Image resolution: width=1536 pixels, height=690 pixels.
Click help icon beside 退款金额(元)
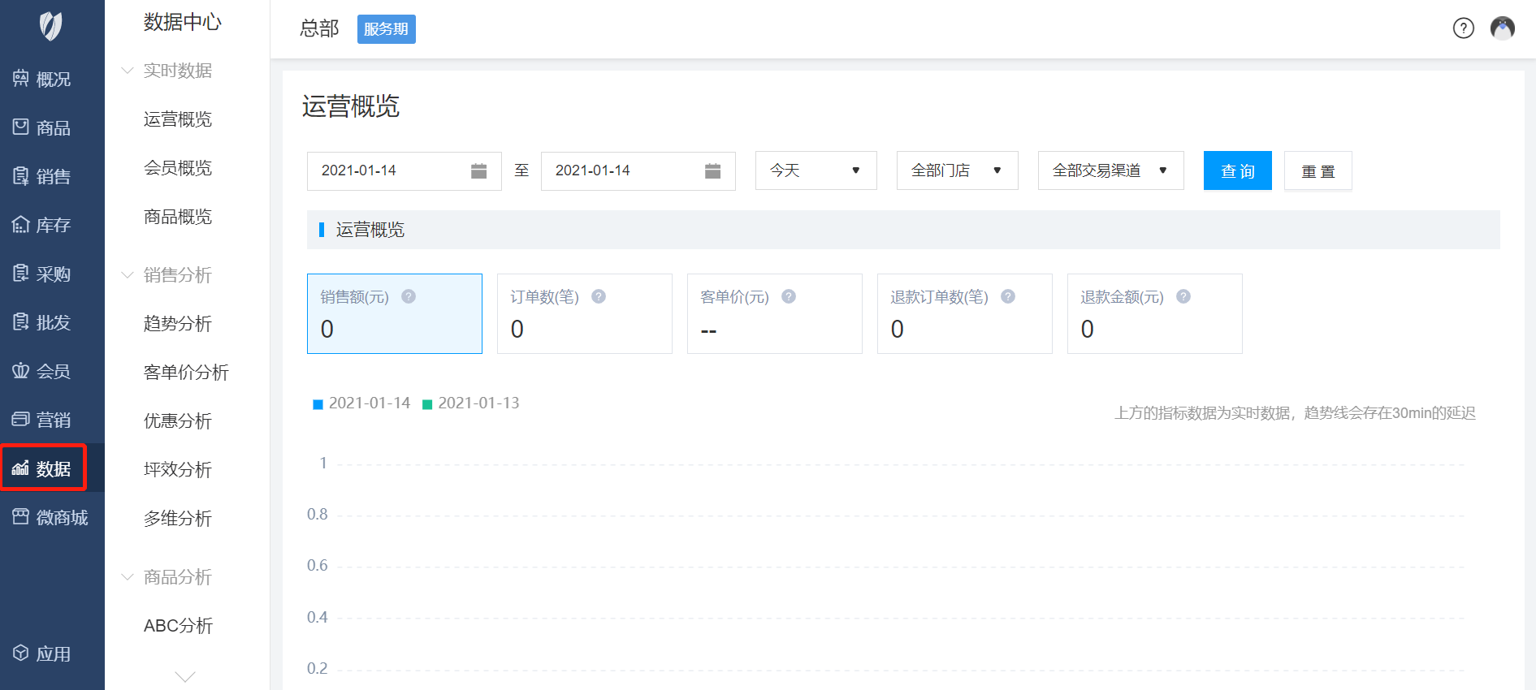coord(1183,296)
